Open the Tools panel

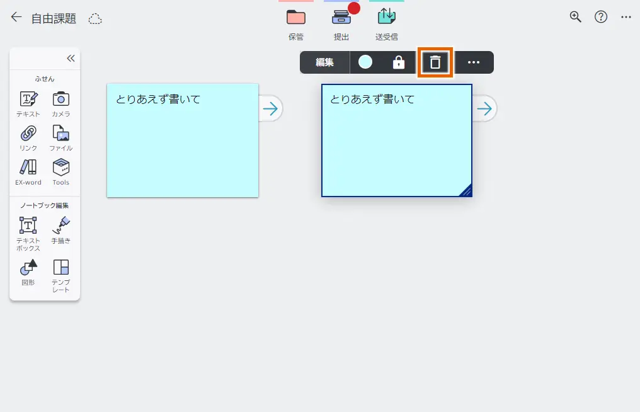[x=61, y=173]
